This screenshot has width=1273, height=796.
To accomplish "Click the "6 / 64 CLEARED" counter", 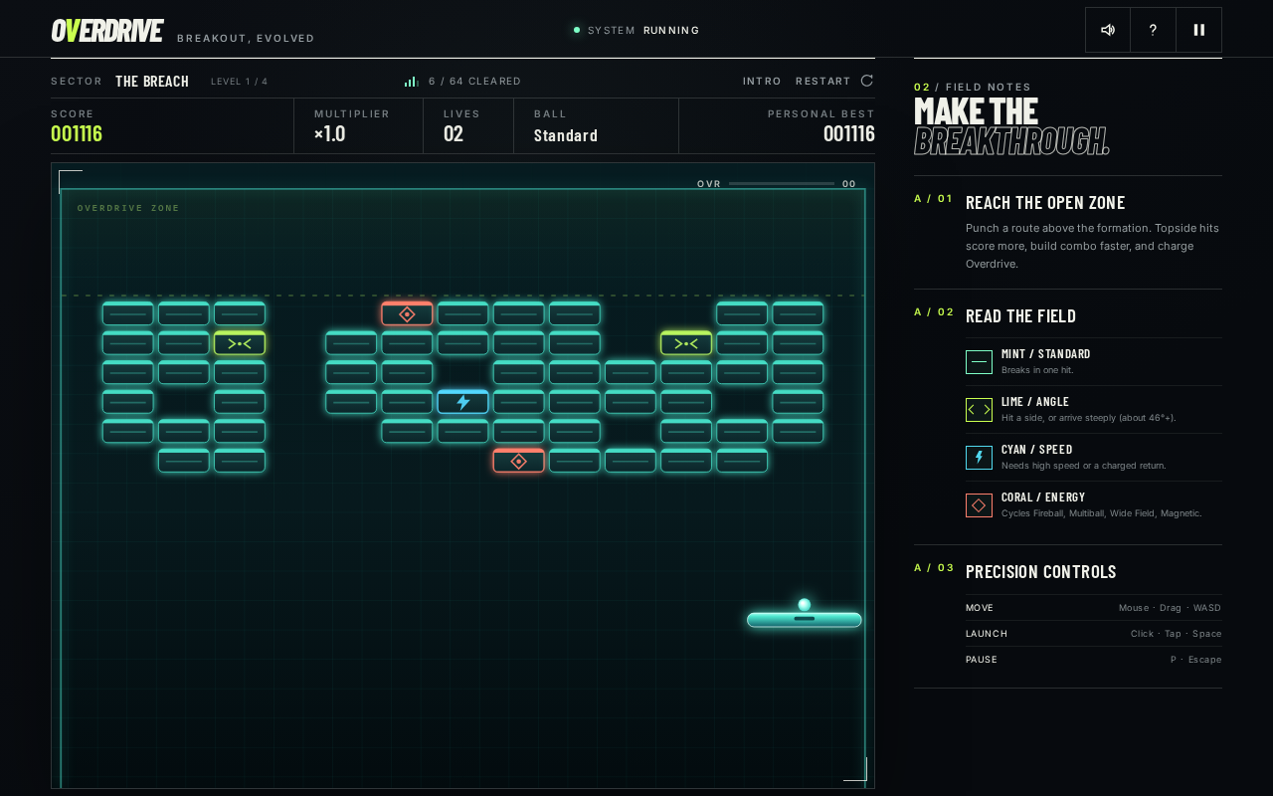I will [474, 82].
